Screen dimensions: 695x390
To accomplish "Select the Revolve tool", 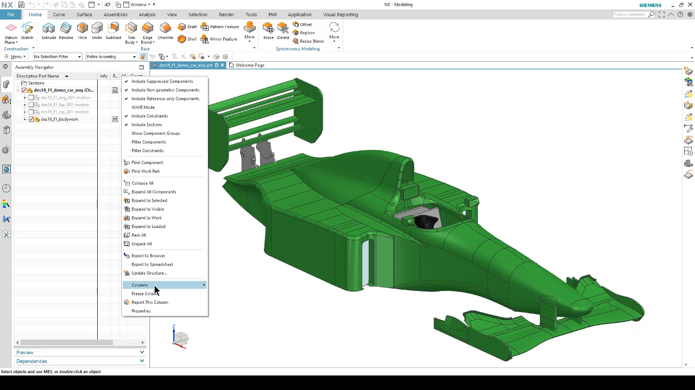I will (66, 30).
